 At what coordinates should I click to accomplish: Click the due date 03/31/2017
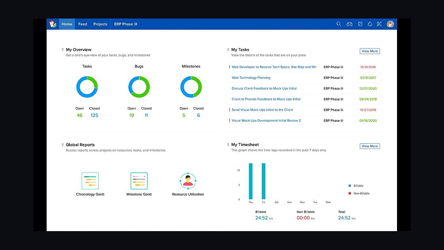(368, 78)
